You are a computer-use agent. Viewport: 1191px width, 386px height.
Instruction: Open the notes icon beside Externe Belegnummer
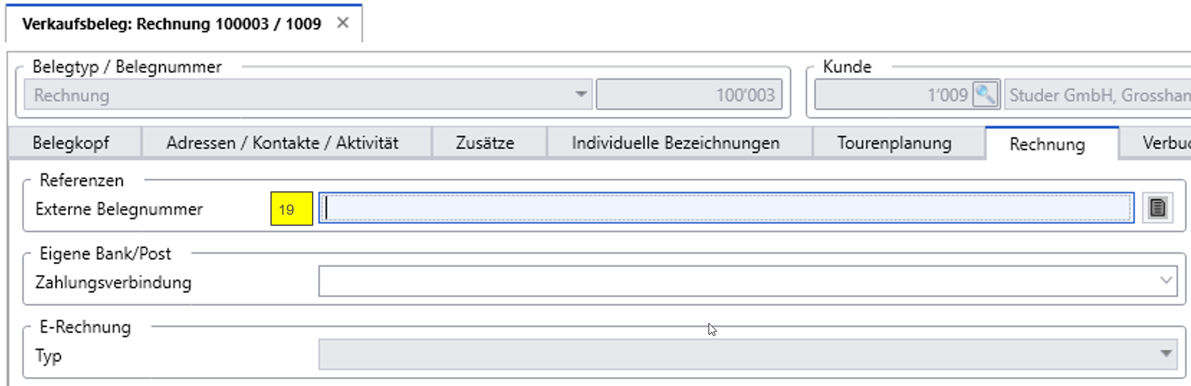(x=1157, y=208)
